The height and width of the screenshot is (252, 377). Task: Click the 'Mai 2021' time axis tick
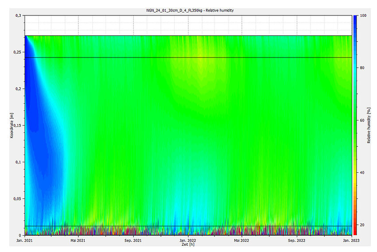78,240
